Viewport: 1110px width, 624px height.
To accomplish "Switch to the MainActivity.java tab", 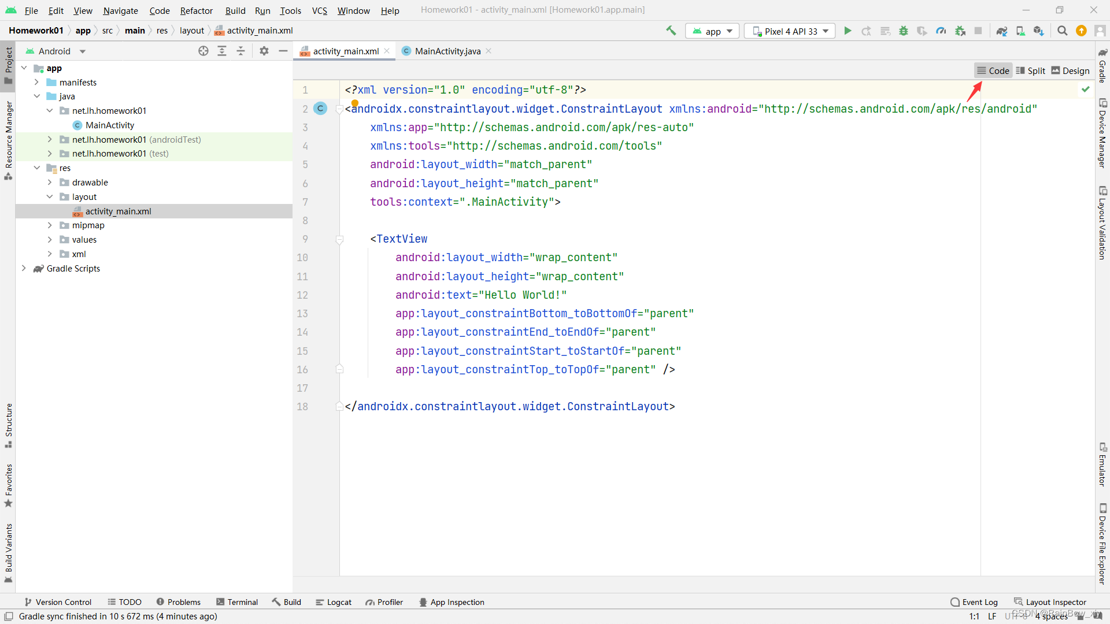I will coord(446,51).
